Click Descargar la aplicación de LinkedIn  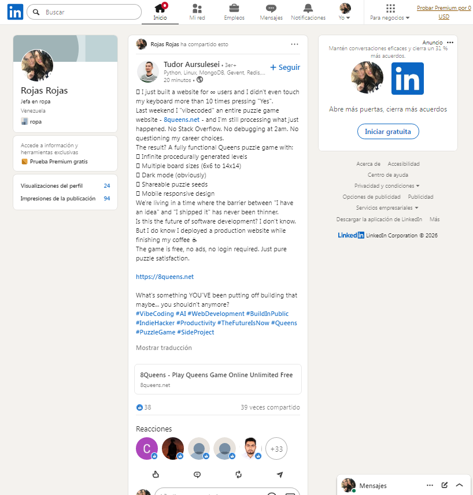coord(379,219)
